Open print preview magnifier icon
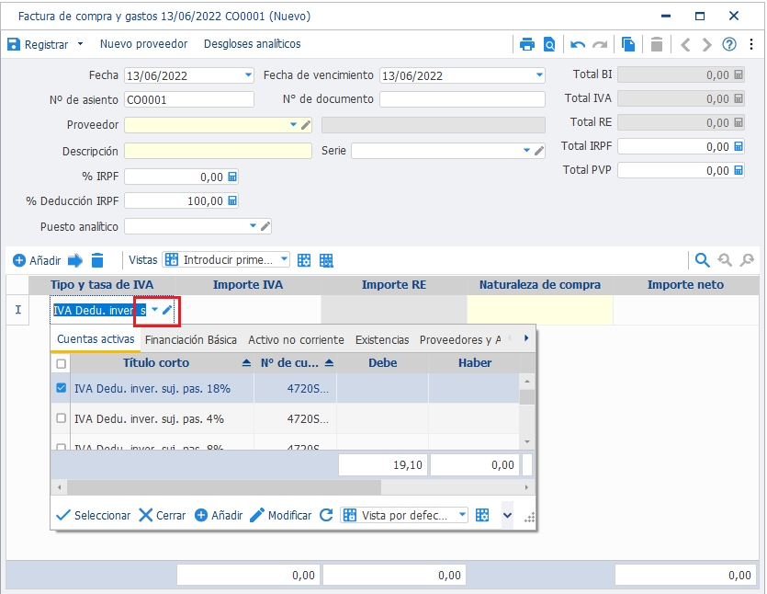The image size is (767, 594). point(549,44)
